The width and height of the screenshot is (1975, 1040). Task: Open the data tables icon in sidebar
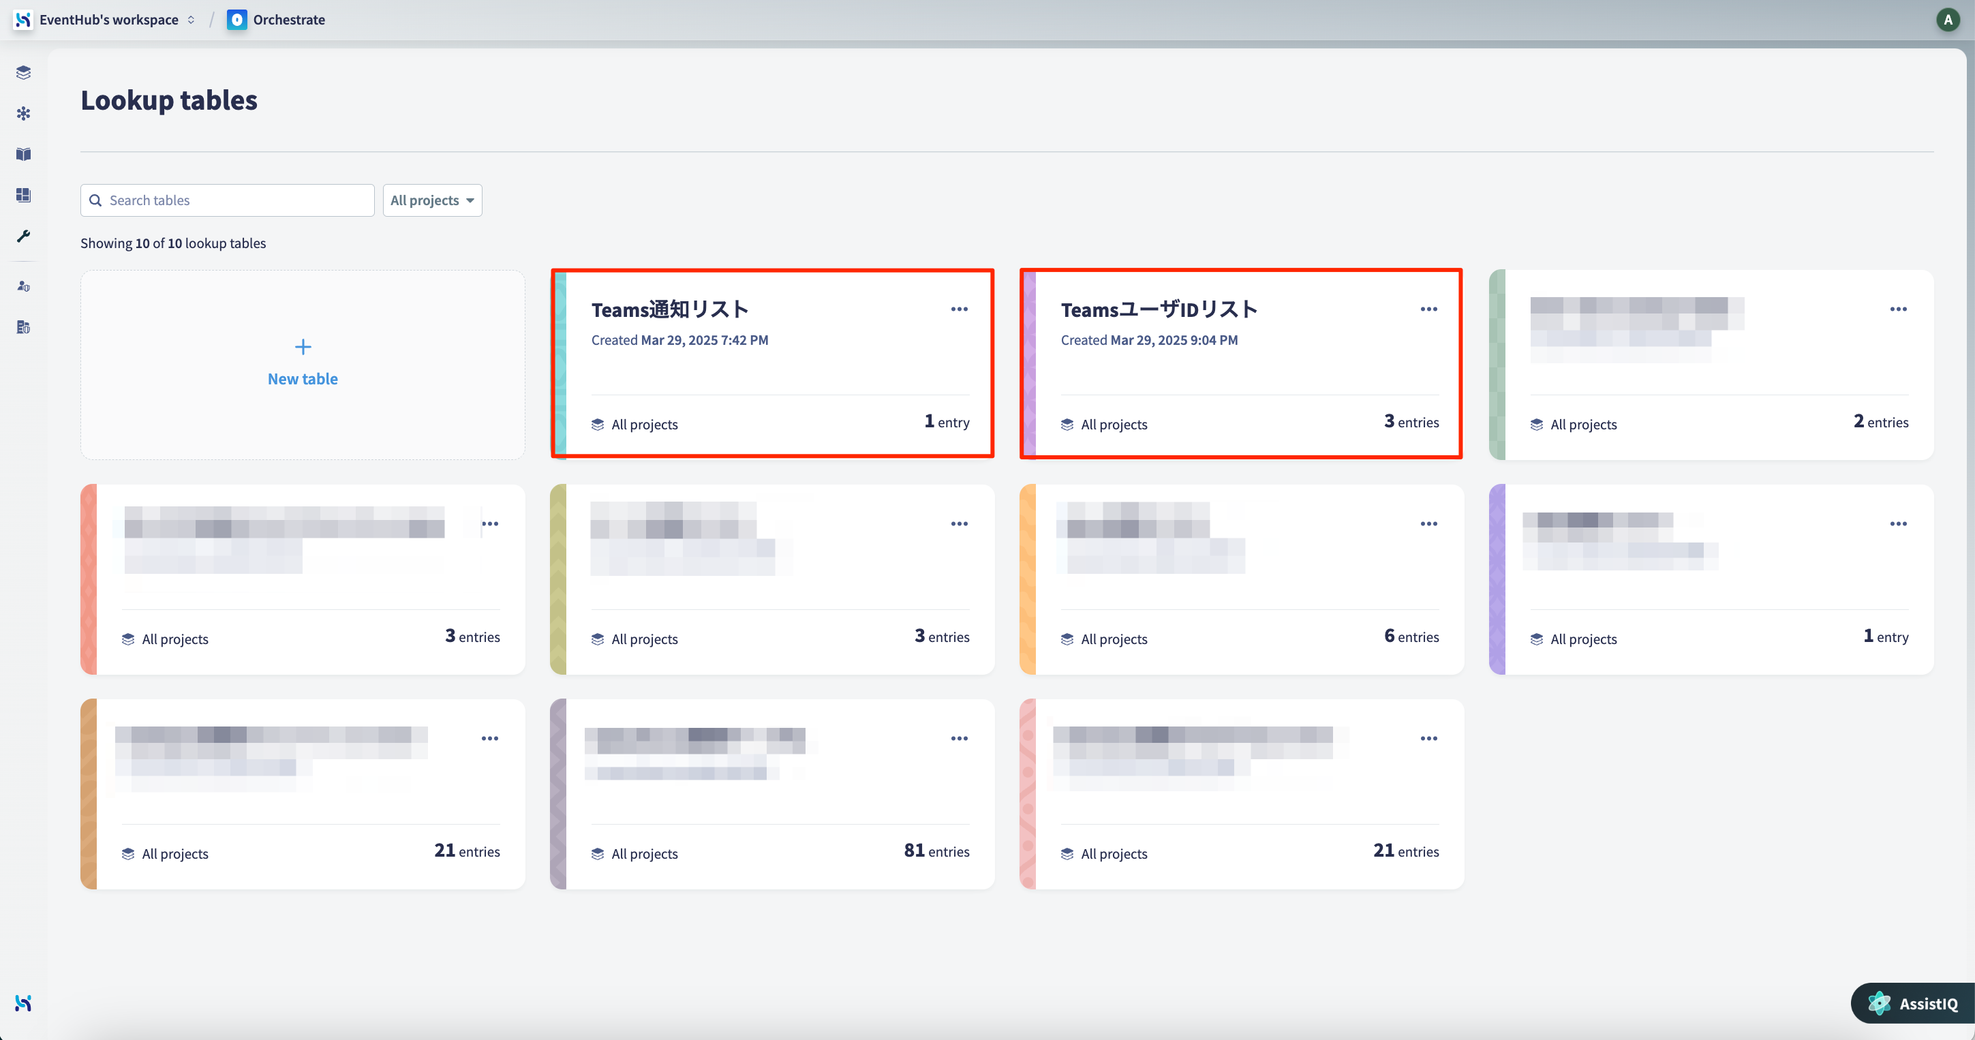tap(24, 326)
